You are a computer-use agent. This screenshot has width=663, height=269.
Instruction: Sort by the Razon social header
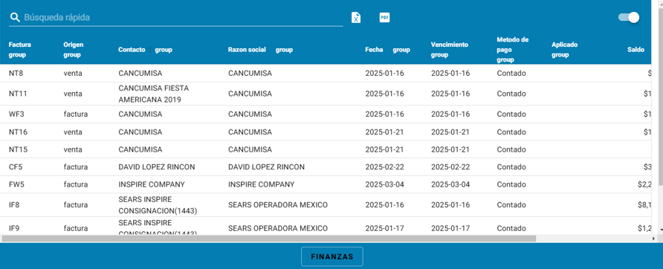tap(247, 50)
